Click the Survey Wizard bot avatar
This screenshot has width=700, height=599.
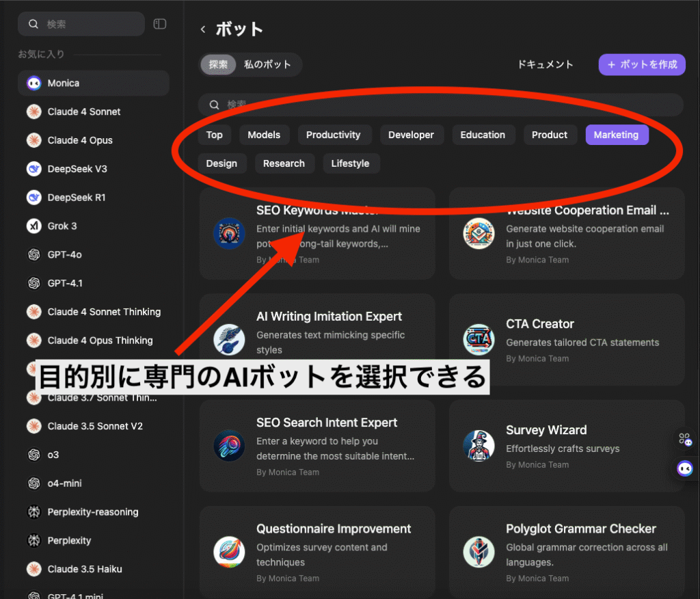479,446
